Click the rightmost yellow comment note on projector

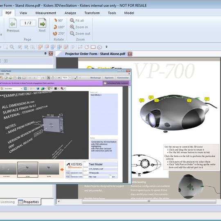pyautogui.click(x=207, y=99)
